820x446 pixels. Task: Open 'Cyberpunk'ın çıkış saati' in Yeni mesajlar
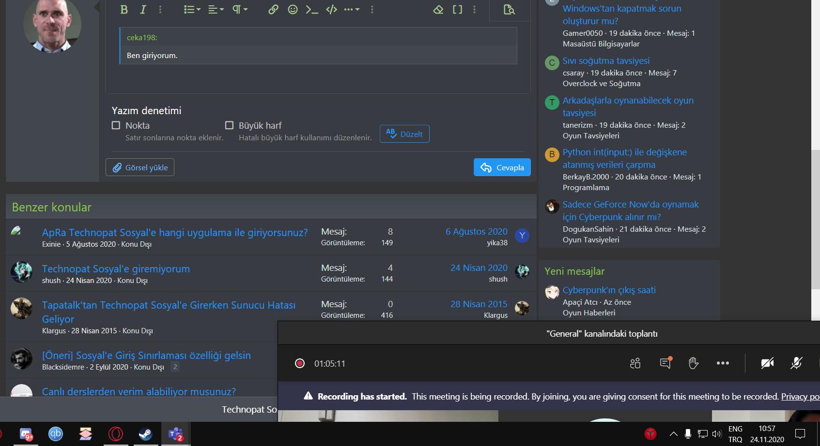[x=609, y=290]
